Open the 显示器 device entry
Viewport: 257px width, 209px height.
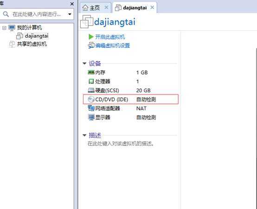coord(103,117)
